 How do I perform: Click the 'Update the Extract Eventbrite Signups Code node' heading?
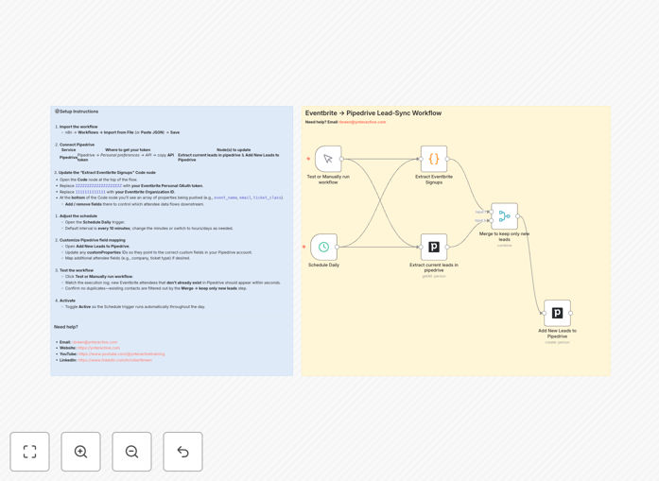107,172
